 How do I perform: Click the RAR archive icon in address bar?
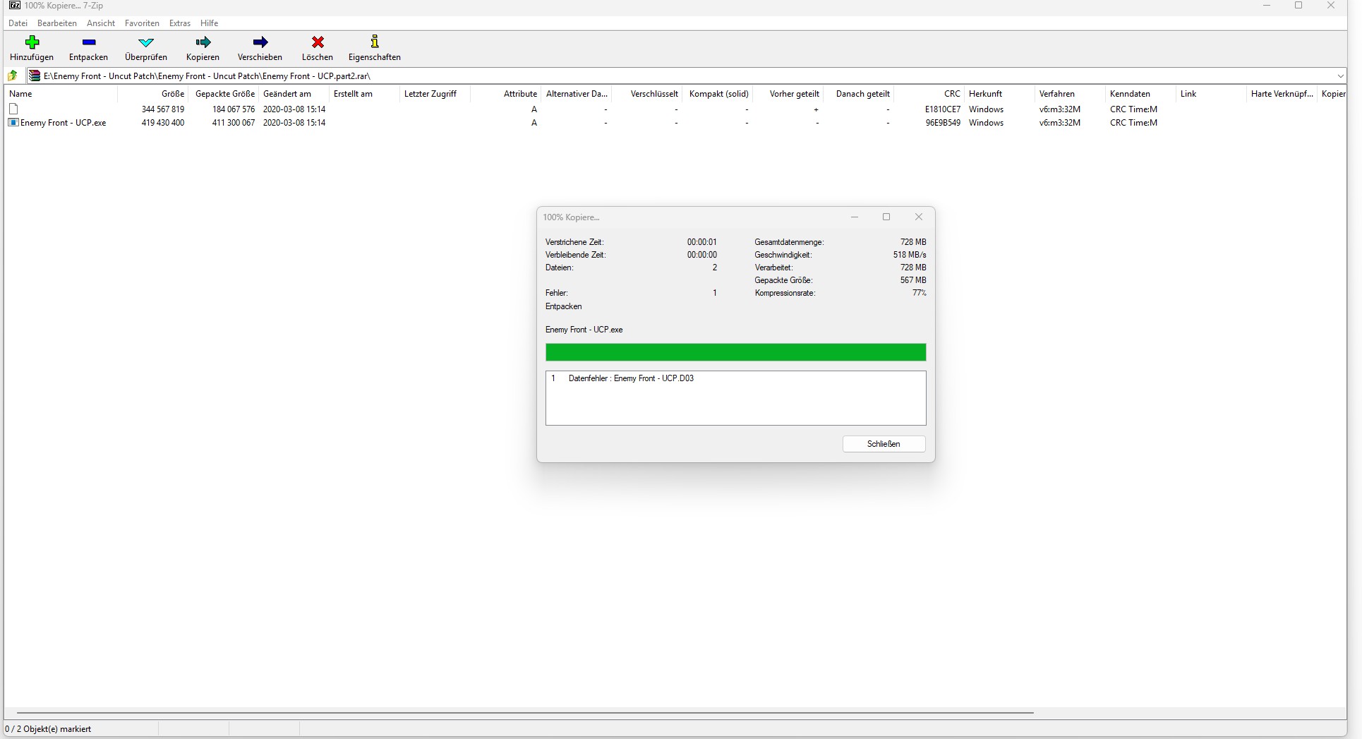[x=35, y=76]
